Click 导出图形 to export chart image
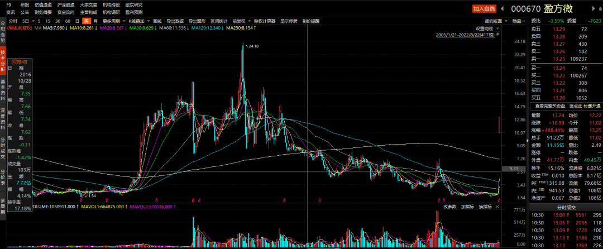The image size is (603, 249). pos(197,21)
